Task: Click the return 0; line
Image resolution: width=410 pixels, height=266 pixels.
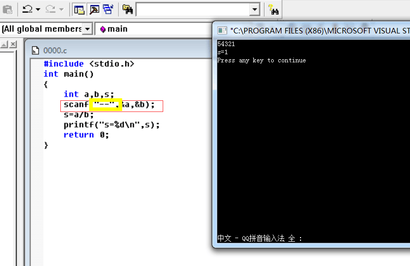Action: 86,135
